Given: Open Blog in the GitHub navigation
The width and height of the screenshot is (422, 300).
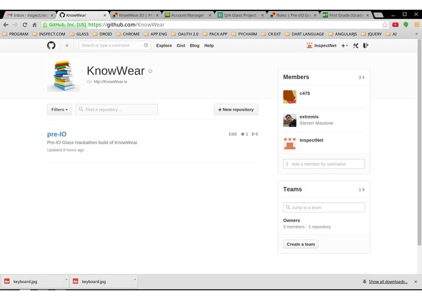Looking at the screenshot, I should [x=194, y=46].
